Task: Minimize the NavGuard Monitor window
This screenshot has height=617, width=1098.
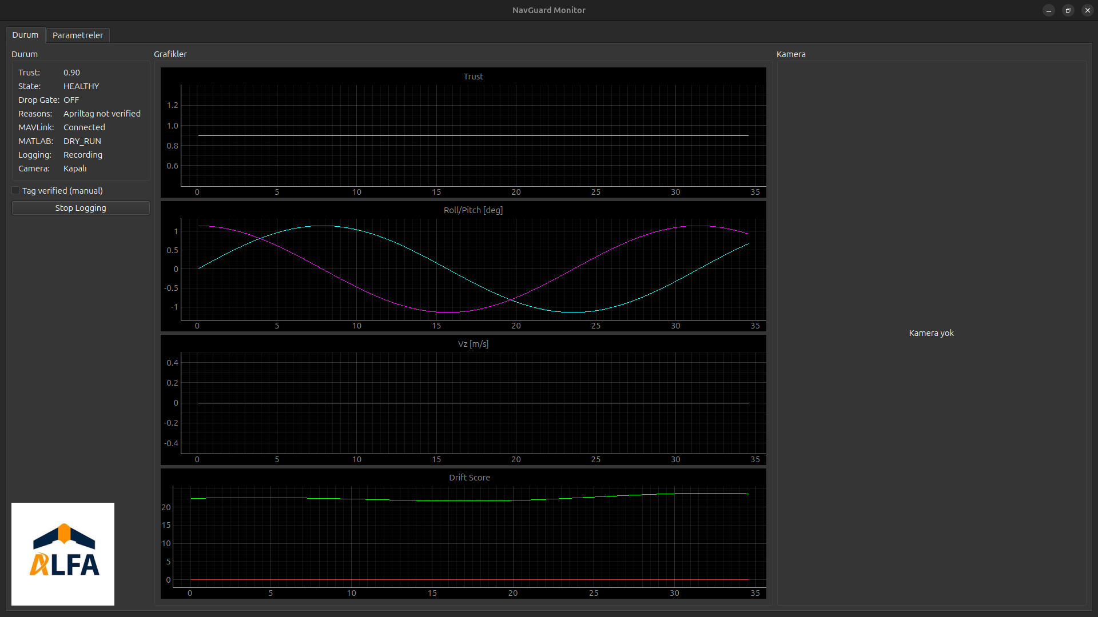Action: (1048, 10)
